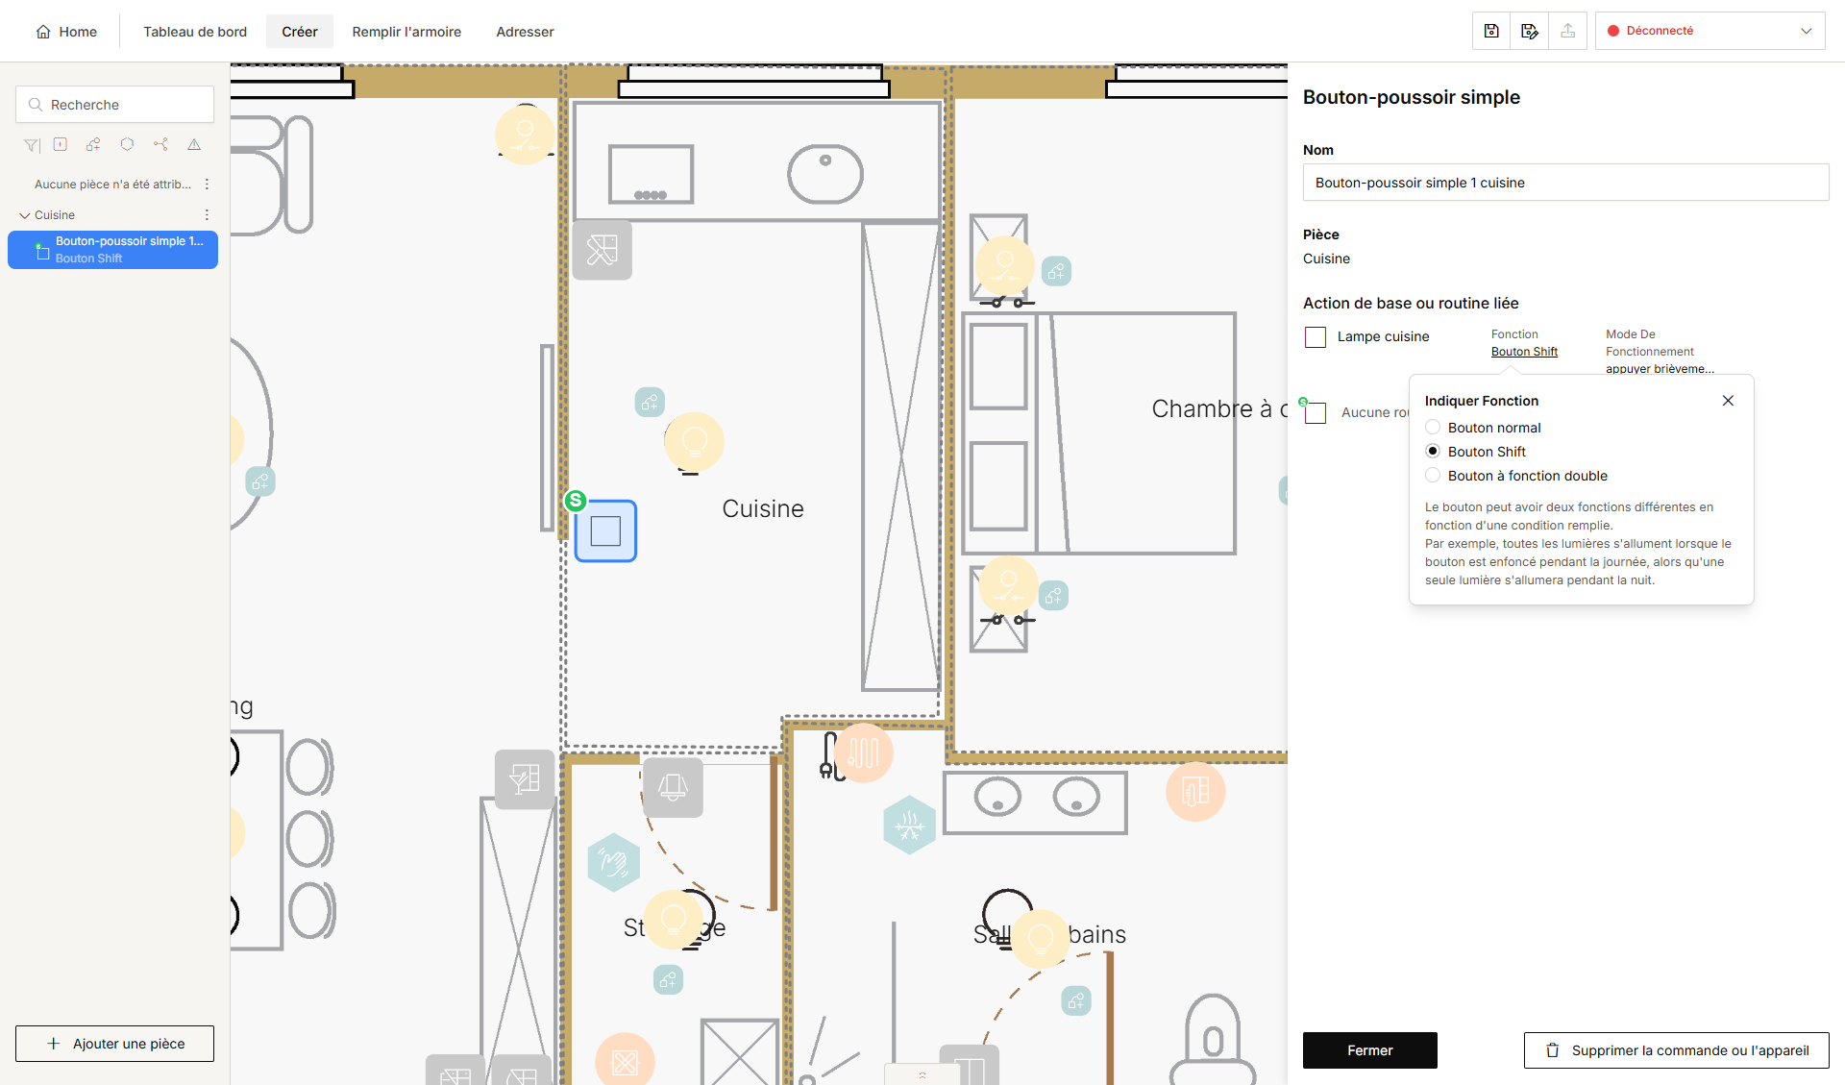Click the Fermer button

pos(1370,1050)
